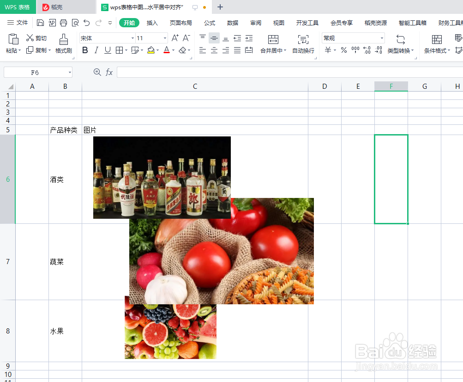Decrease font size with A- icon
This screenshot has height=382, width=463.
tap(186, 38)
